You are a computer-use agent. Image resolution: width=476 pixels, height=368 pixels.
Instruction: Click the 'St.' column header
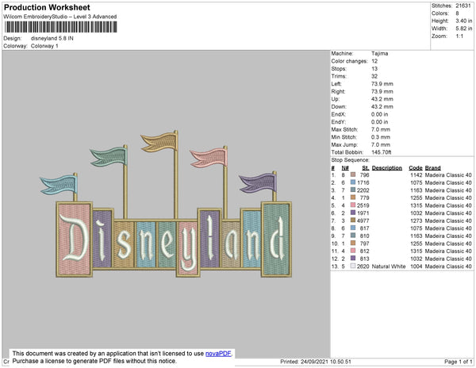click(366, 168)
